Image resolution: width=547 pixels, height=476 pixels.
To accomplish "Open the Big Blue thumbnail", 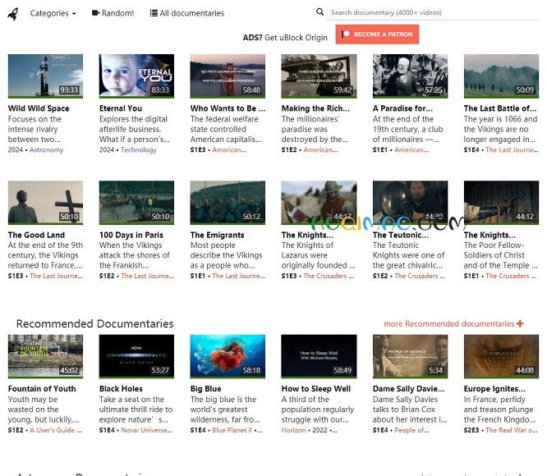I will (x=228, y=356).
